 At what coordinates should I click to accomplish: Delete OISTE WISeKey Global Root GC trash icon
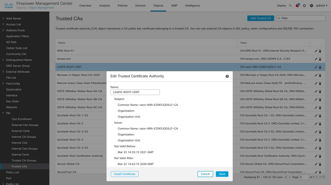(x=320, y=107)
